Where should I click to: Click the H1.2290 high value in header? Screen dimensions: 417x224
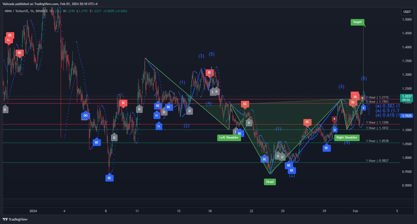[69, 11]
